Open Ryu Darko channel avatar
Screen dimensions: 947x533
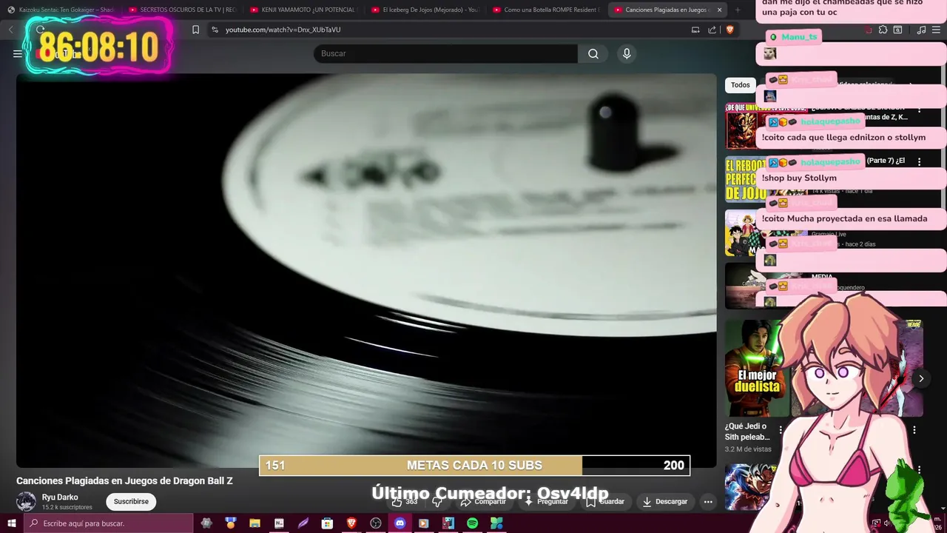click(26, 501)
